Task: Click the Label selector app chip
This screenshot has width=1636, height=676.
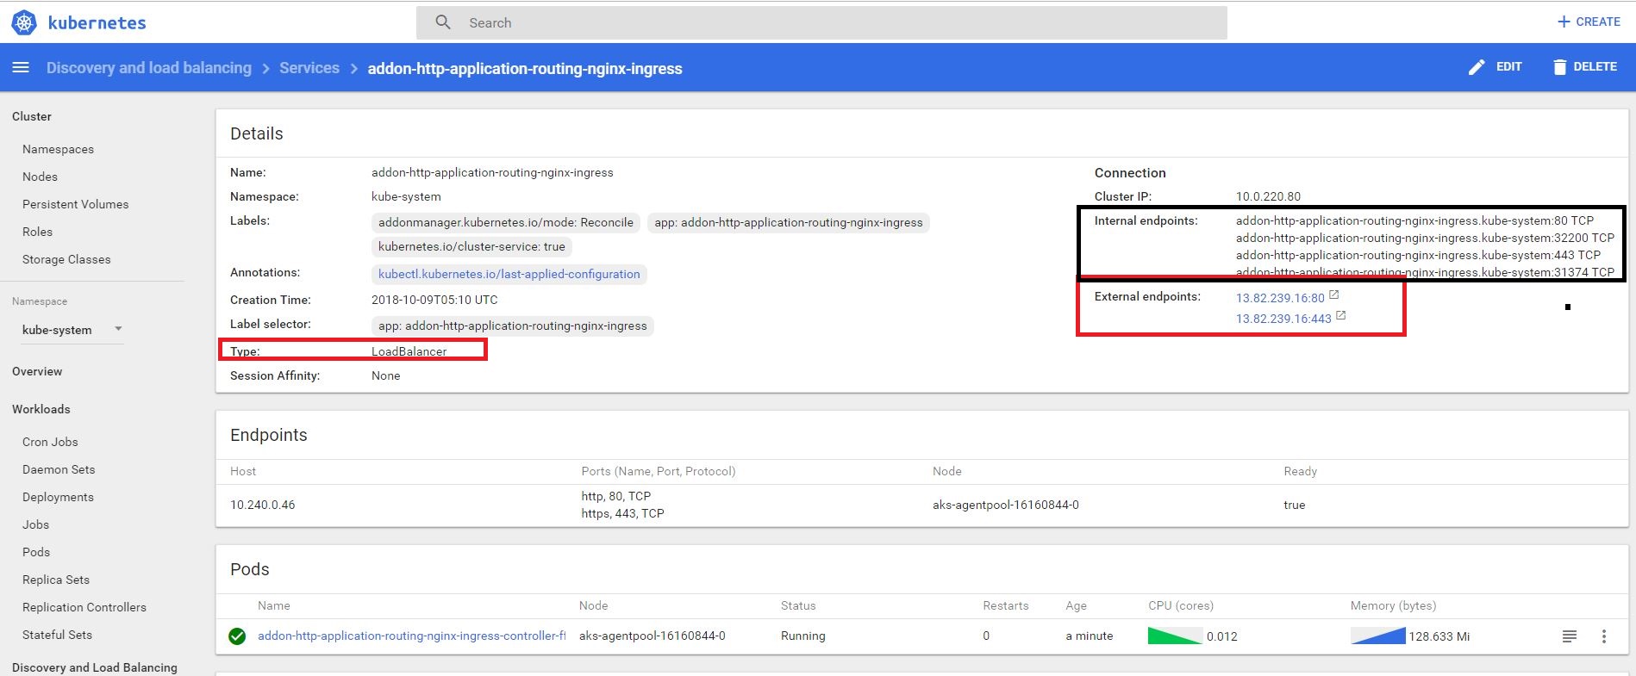Action: (x=513, y=326)
